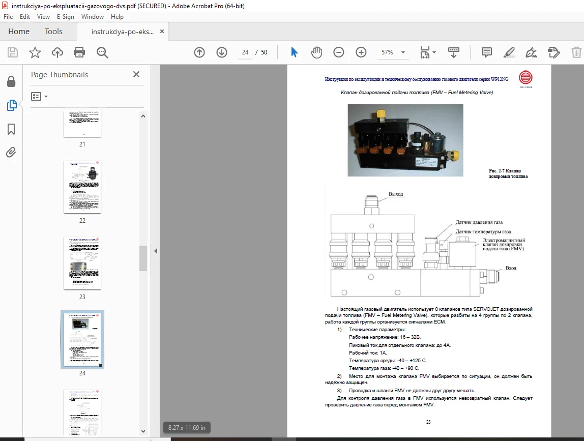The image size is (584, 441).
Task: Choose the Selection arrow tool
Action: click(294, 52)
